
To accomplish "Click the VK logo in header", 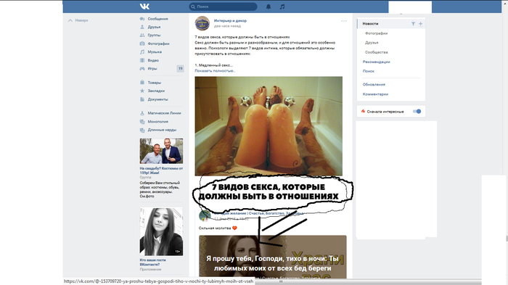I will click(144, 7).
